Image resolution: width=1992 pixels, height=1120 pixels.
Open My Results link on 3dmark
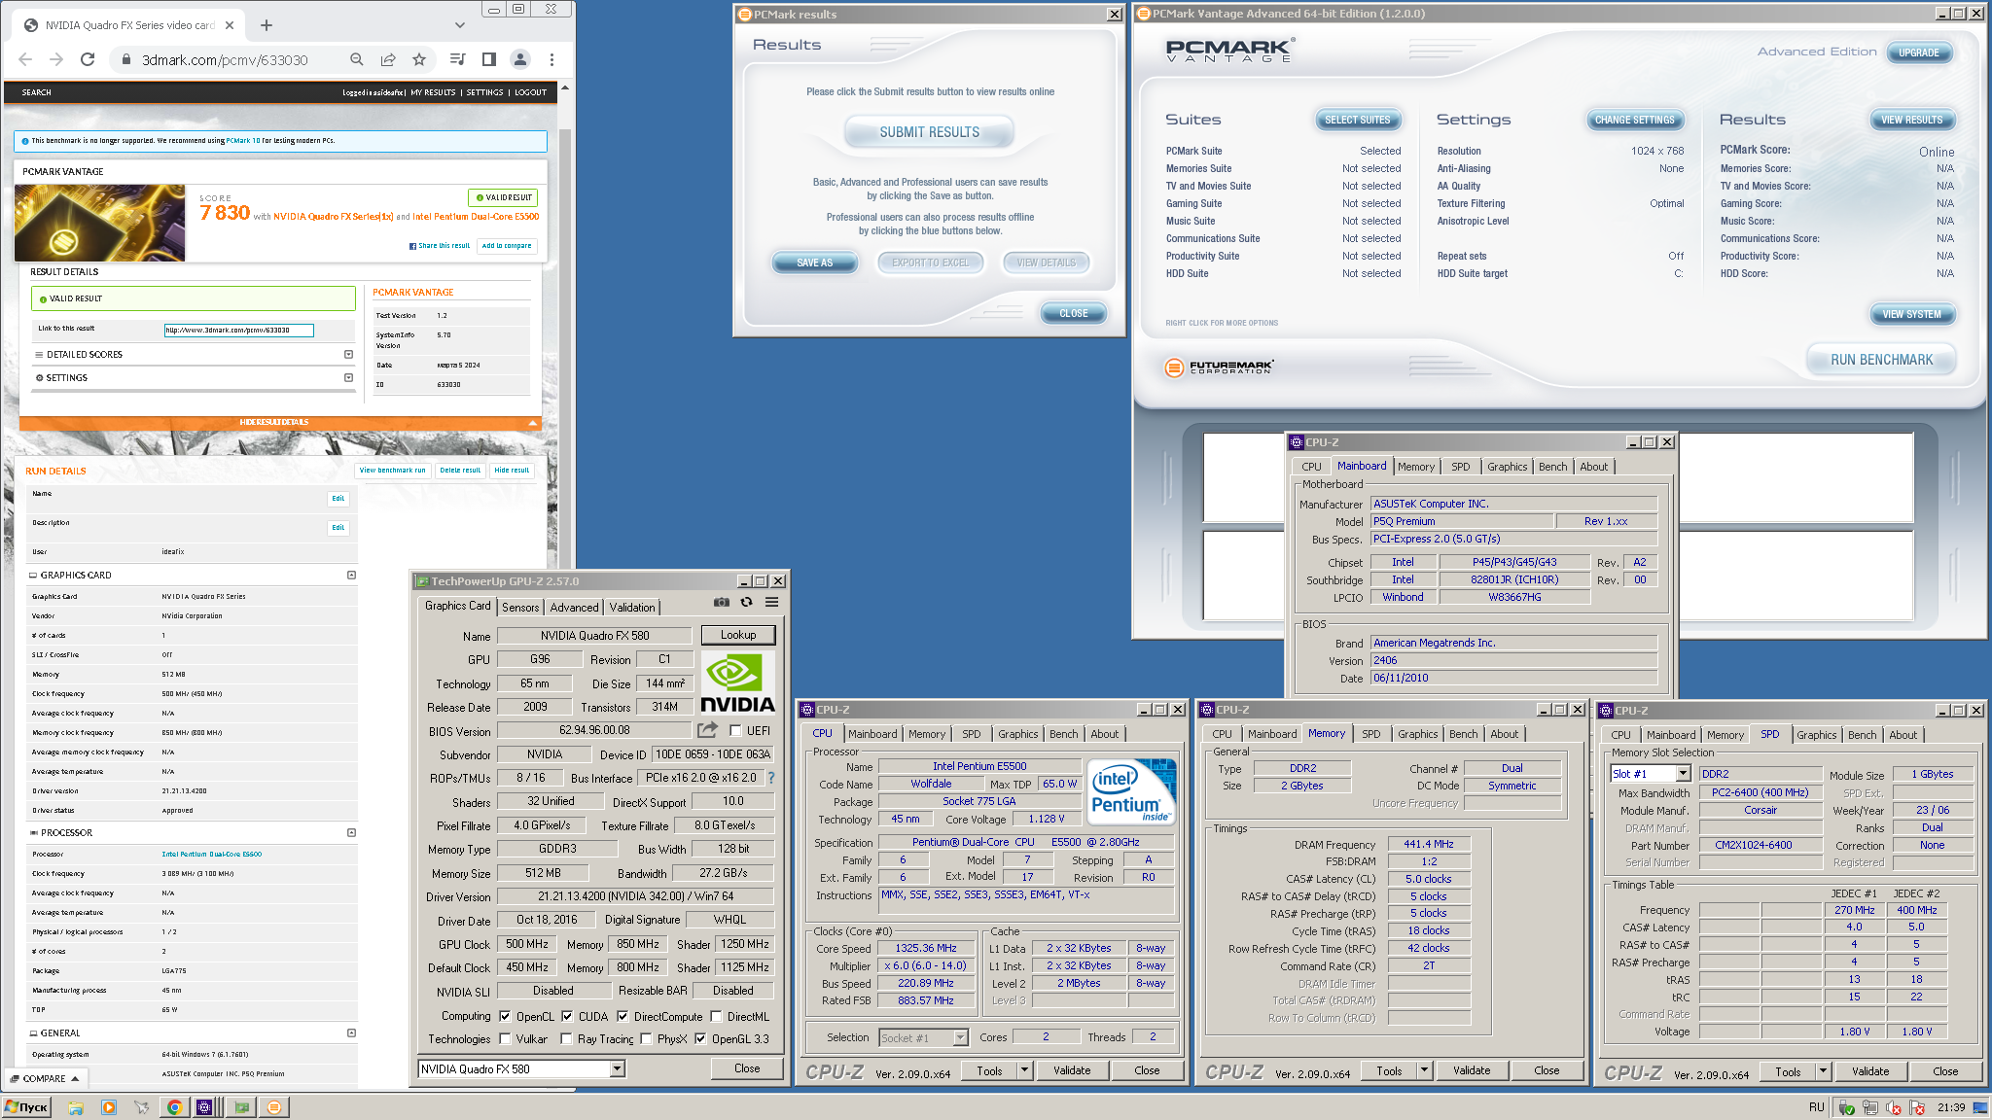click(433, 92)
